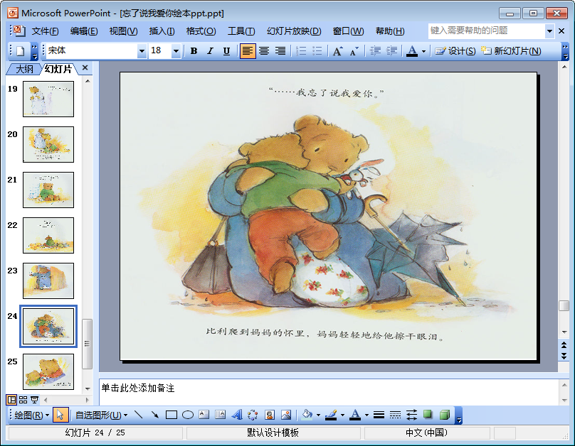This screenshot has width=575, height=446.
Task: Toggle italic formatting
Action: [210, 51]
